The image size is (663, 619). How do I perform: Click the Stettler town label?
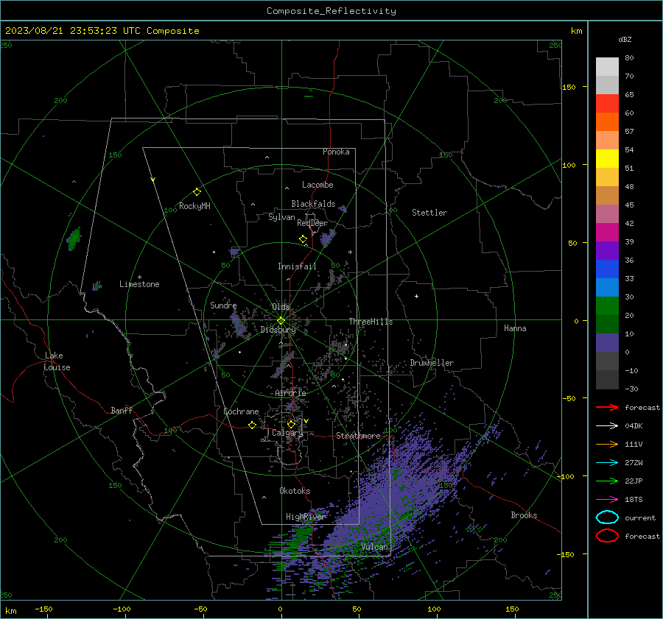click(x=429, y=213)
